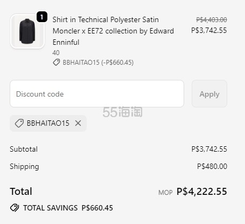Viewport: 245px width, 224px height.
Task: Click the Total amount P$4,222.55
Action: 202,191
